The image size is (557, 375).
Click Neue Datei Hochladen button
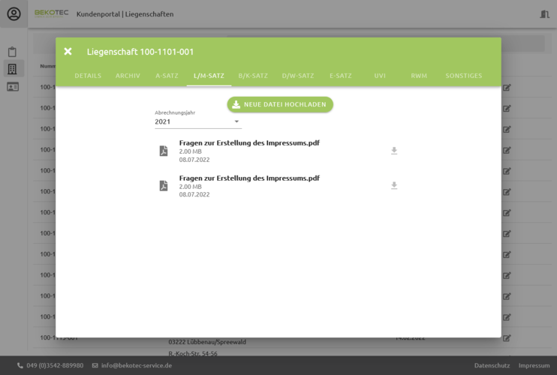pyautogui.click(x=280, y=104)
